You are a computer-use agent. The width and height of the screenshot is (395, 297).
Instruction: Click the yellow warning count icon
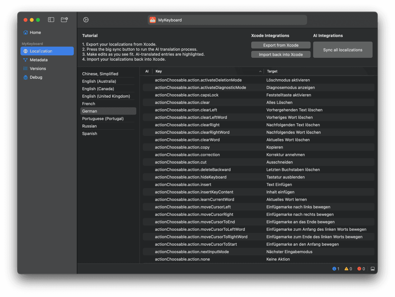[x=346, y=269]
